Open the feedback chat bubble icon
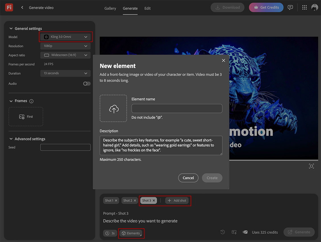The width and height of the screenshot is (321, 242). (290, 8)
